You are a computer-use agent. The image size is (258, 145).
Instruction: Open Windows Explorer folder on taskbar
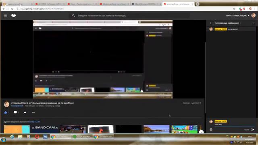pos(20,137)
